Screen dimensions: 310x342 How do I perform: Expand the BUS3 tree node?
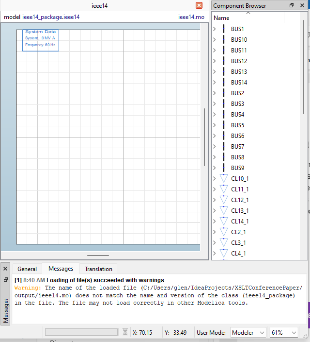pyautogui.click(x=215, y=104)
